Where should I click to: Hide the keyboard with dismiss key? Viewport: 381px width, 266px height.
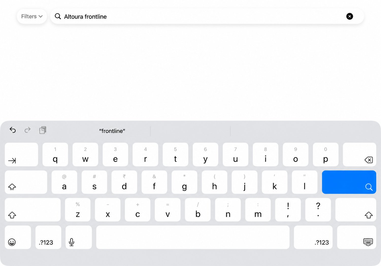click(x=357, y=237)
